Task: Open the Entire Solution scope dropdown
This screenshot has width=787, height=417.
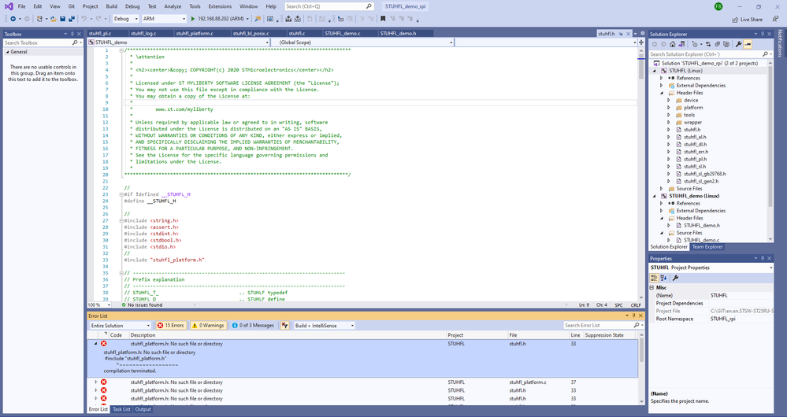Action: tap(120, 325)
